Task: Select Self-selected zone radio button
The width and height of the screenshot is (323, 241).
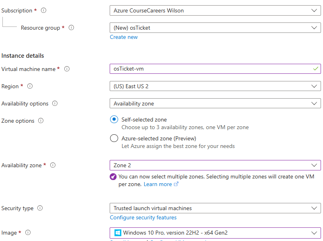Action: (x=114, y=119)
